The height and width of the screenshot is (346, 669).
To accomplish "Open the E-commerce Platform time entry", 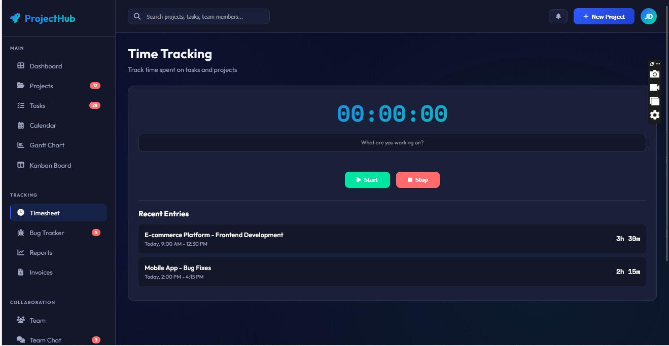I will (392, 239).
